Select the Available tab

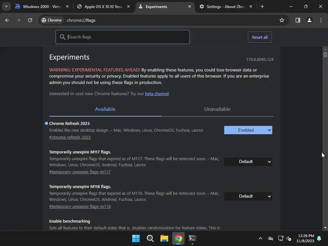click(105, 109)
